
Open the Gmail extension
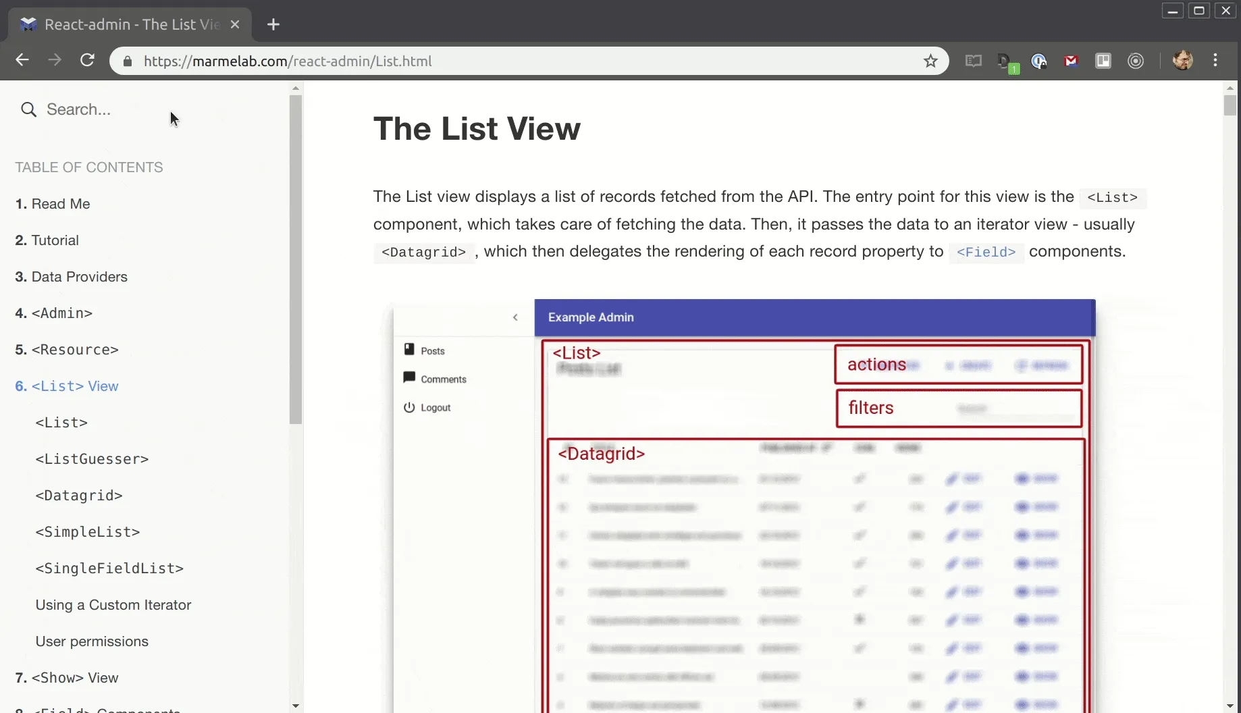[x=1072, y=61]
